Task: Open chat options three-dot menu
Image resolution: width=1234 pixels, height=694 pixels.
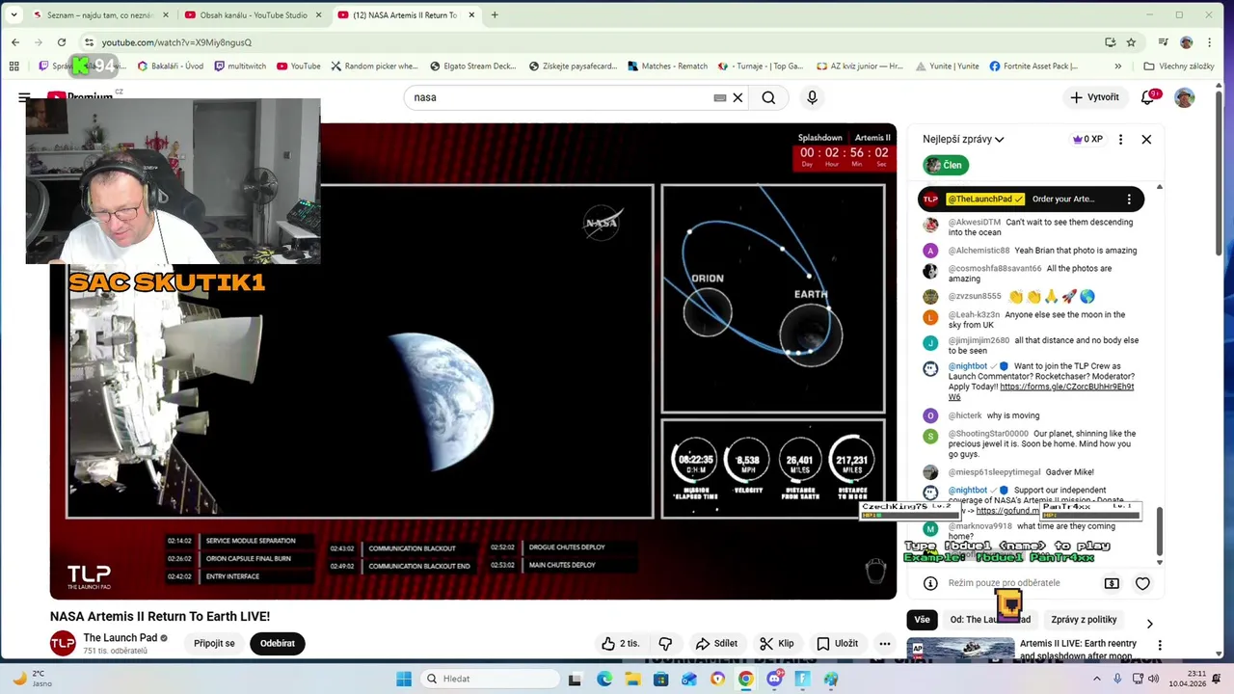Action: point(1120,139)
